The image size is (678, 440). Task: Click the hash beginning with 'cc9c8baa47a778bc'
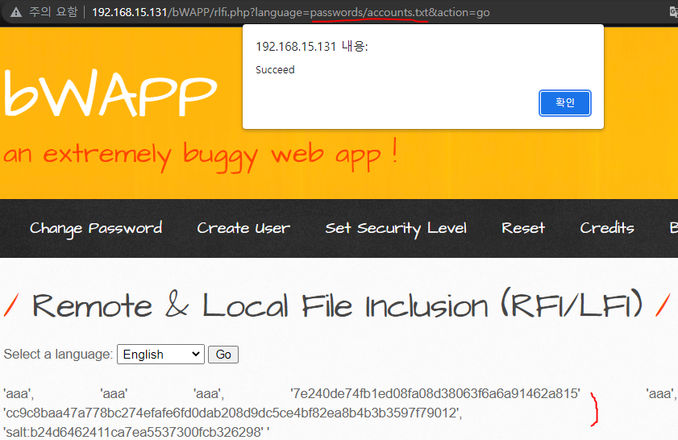233,413
